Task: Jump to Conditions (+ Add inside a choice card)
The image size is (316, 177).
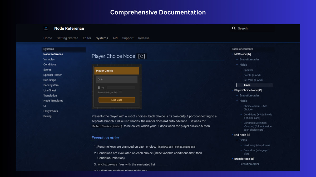Action: [258, 116]
